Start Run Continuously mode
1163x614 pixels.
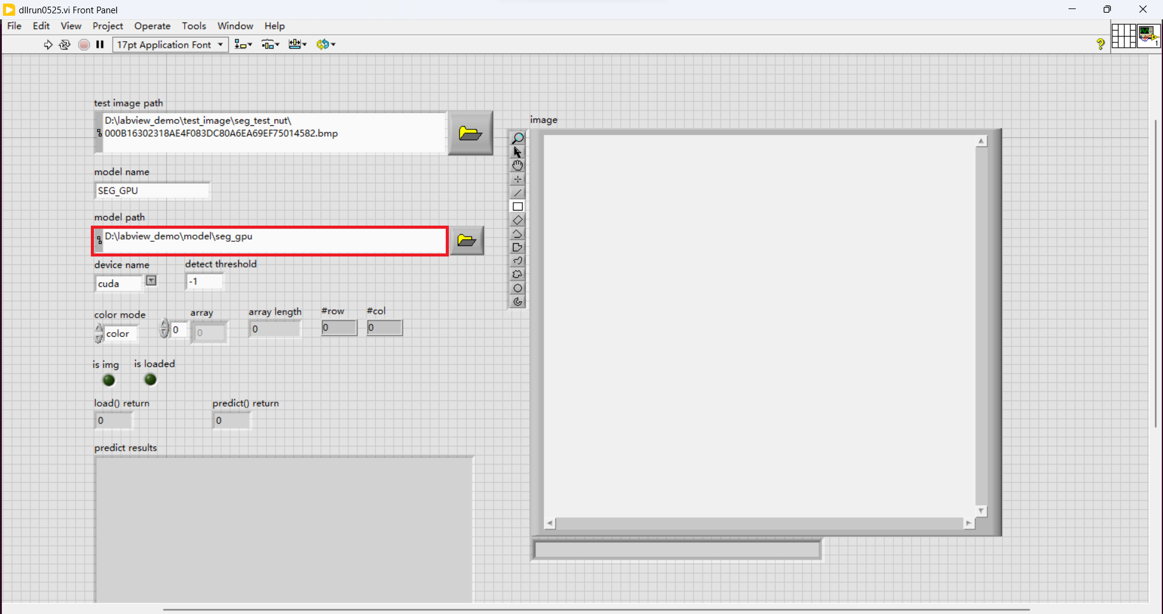pyautogui.click(x=65, y=44)
